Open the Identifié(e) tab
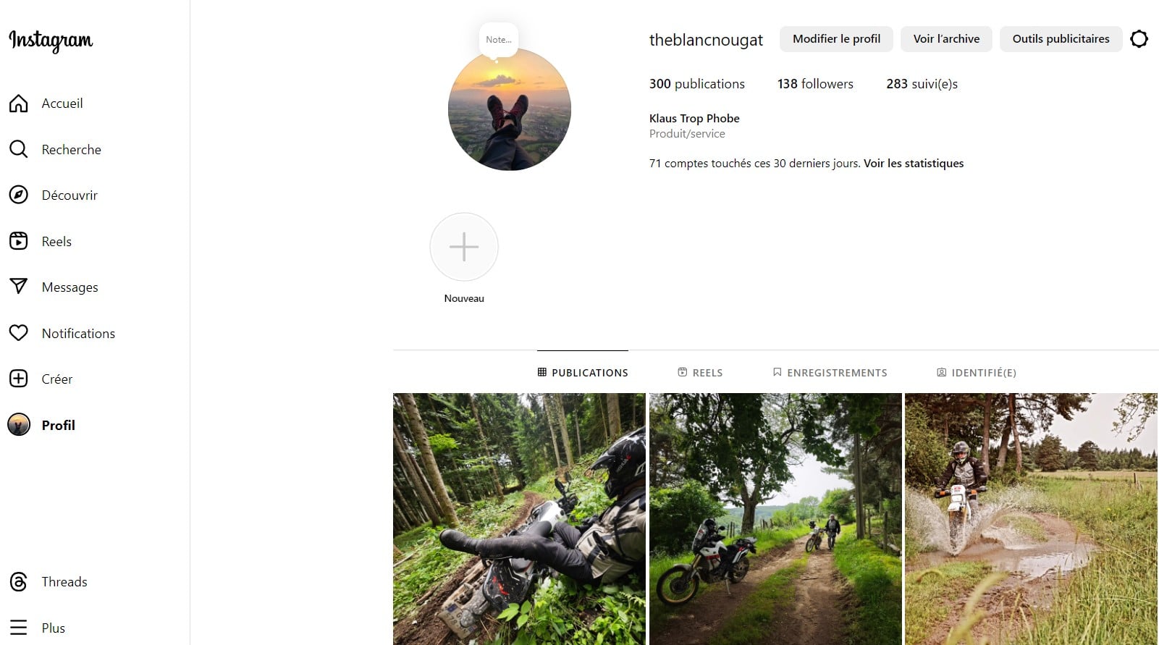1159x645 pixels. click(977, 372)
